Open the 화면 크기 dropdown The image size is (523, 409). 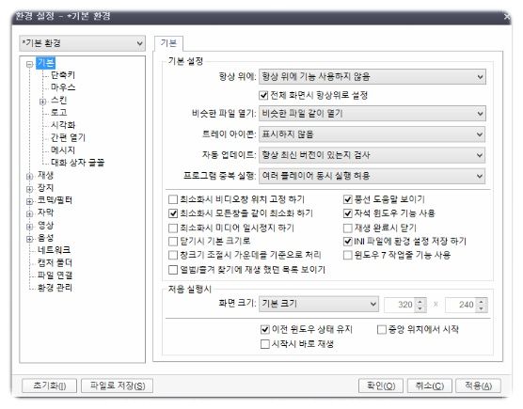coord(319,304)
